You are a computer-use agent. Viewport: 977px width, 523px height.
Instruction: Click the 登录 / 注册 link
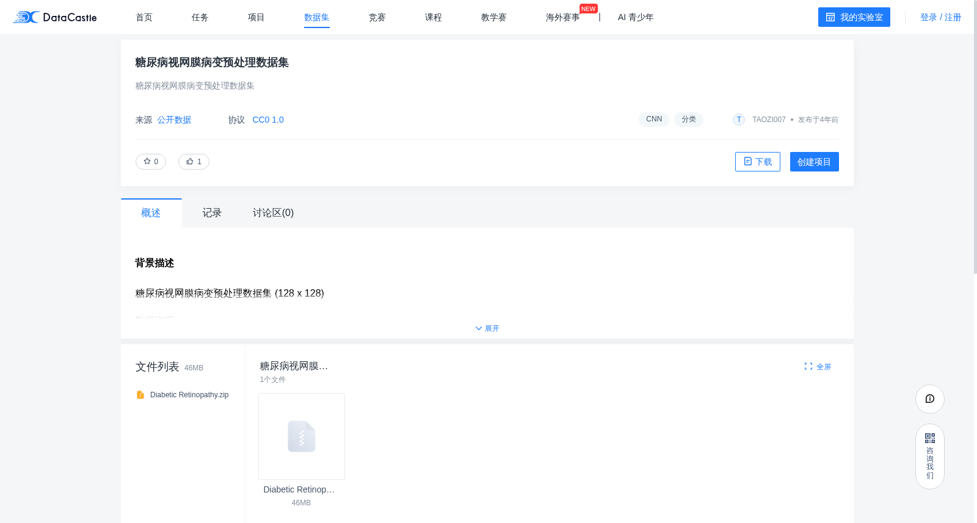click(941, 17)
